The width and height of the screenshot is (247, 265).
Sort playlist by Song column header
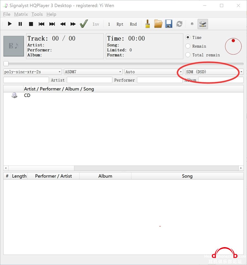pos(187,176)
